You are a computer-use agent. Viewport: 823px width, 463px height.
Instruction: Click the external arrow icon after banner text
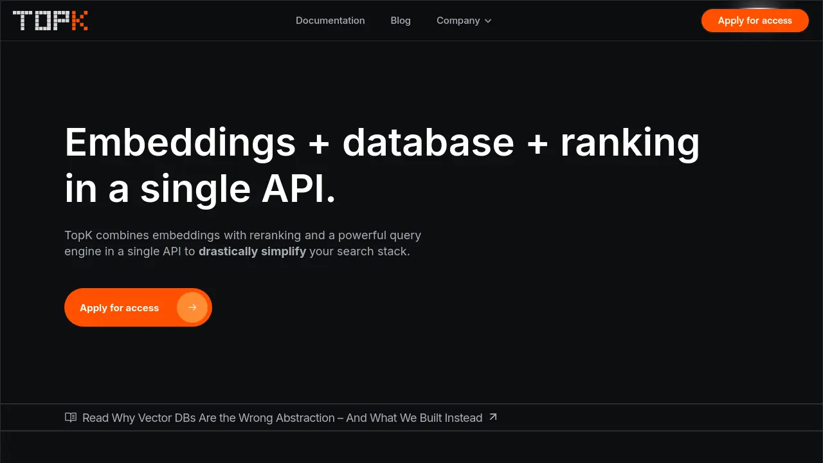[x=493, y=417]
